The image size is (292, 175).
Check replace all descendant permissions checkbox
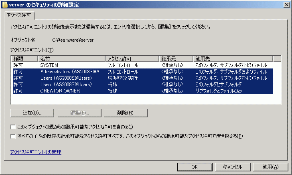coord(13,136)
